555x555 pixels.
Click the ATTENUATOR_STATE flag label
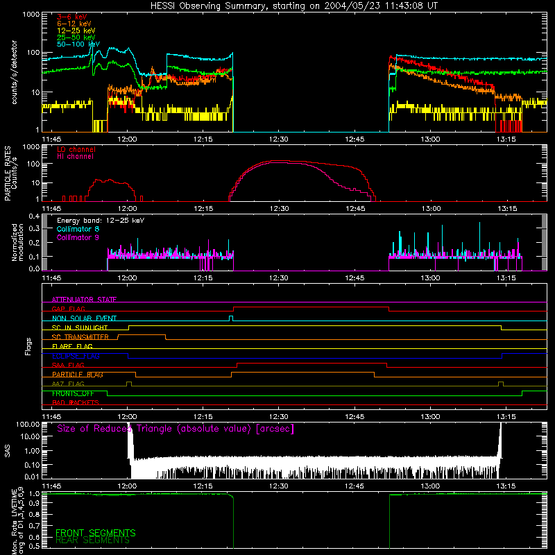pos(84,300)
